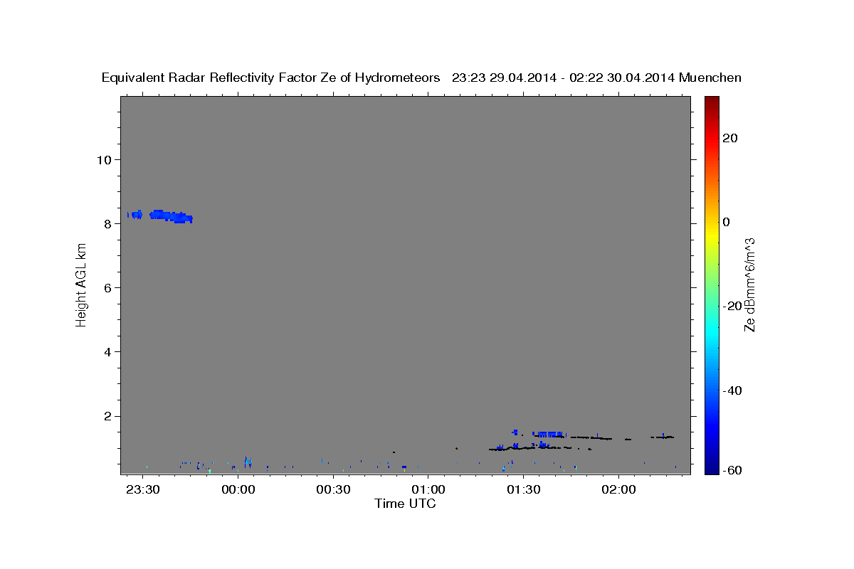
Task: Click the blue echo cluster near 01:35 at 1.5 km
Action: point(548,434)
